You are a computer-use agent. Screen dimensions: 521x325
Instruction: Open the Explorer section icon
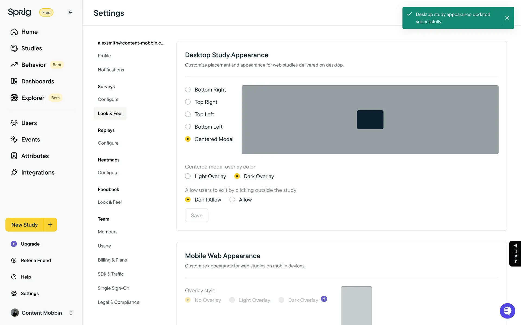click(14, 98)
